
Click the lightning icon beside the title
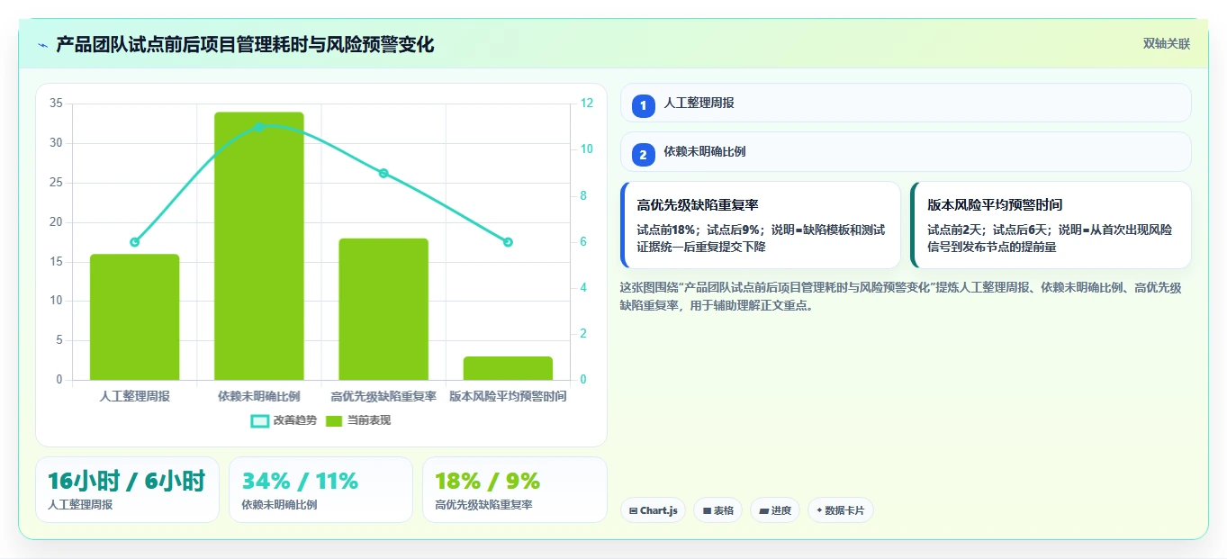(x=43, y=45)
